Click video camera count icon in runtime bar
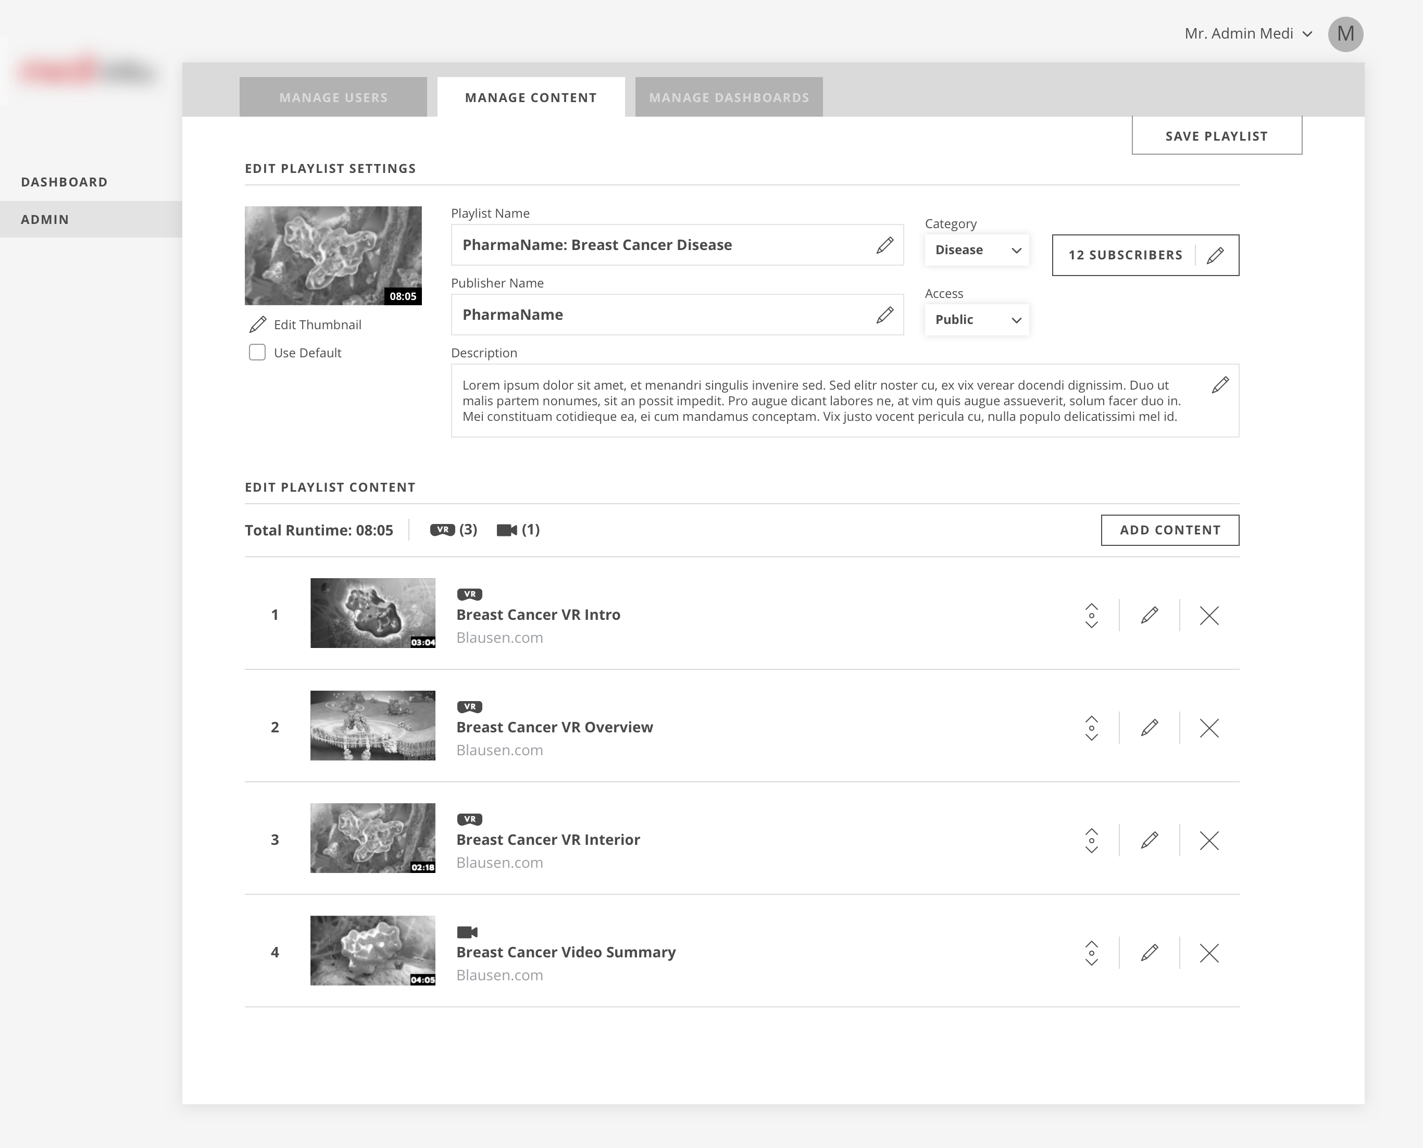Viewport: 1423px width, 1148px height. [506, 530]
